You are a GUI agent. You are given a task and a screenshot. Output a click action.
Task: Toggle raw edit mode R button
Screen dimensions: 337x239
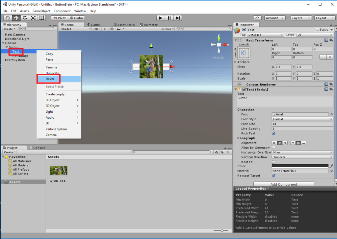329,57
